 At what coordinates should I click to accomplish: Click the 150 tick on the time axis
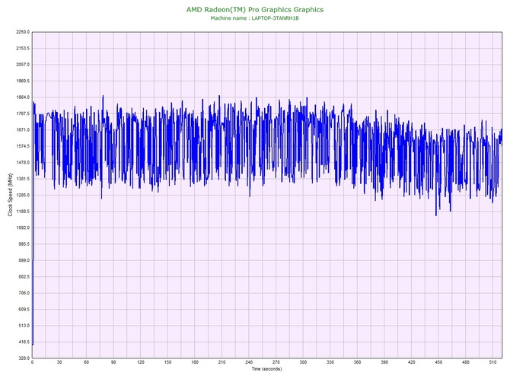[x=167, y=362]
